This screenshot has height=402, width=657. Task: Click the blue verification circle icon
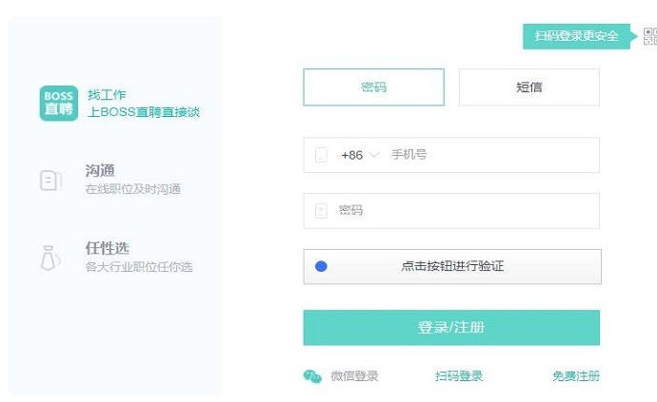click(x=321, y=266)
